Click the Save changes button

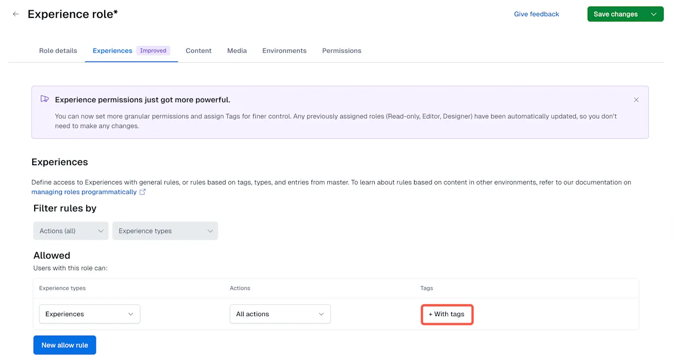(x=615, y=14)
